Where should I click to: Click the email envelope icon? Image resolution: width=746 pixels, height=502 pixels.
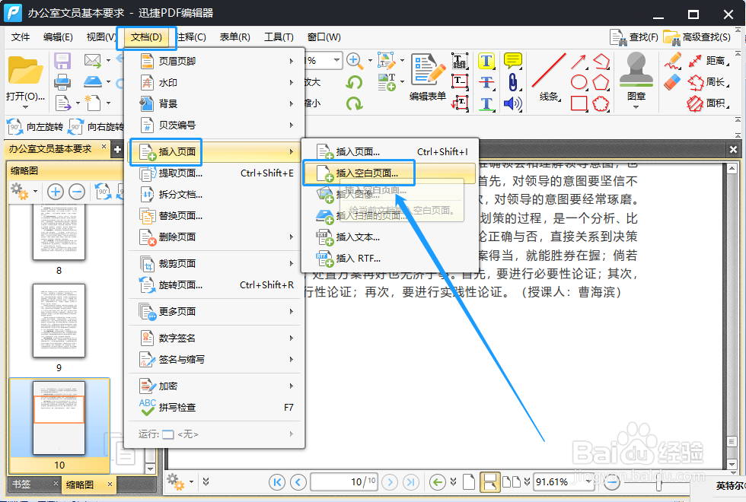click(x=92, y=60)
